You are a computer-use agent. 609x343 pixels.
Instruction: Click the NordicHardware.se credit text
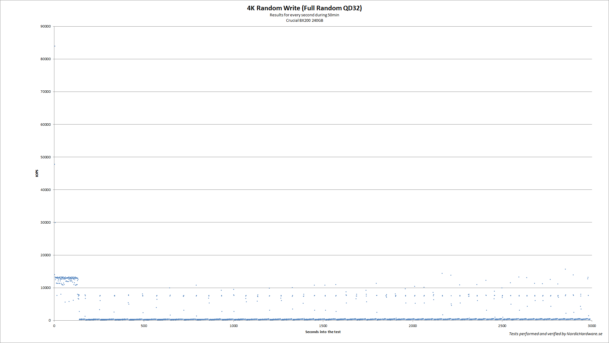[555, 334]
